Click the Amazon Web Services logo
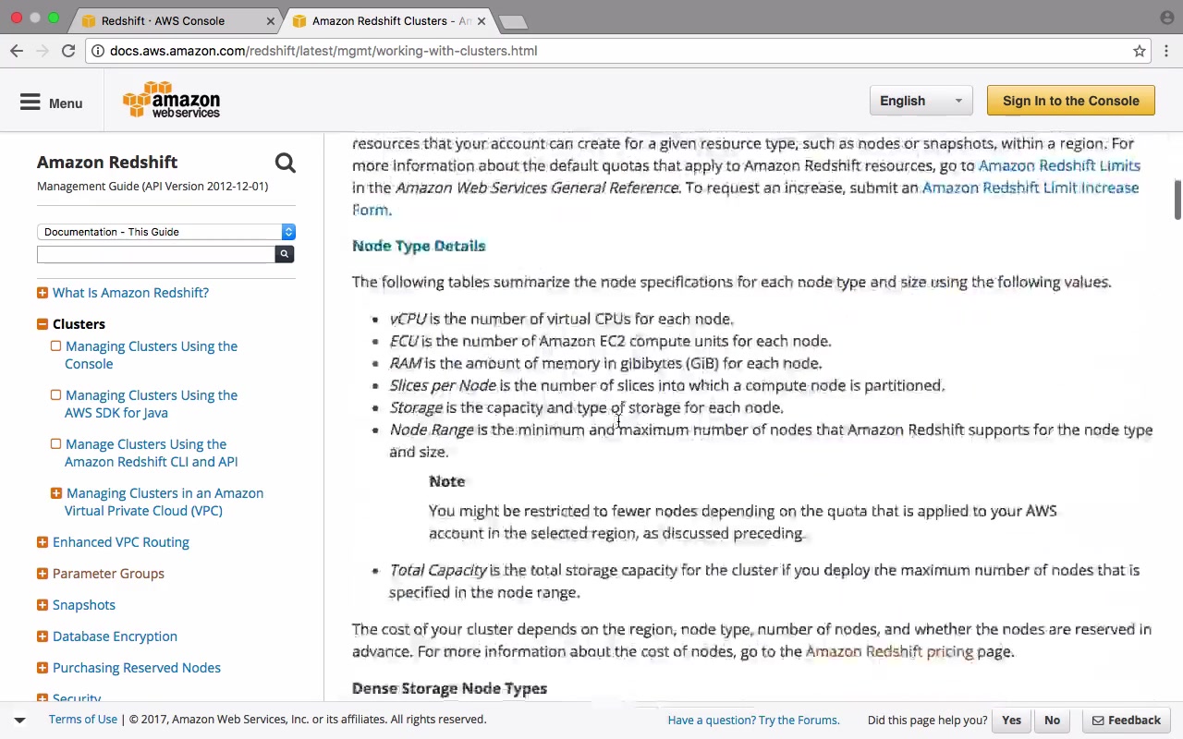1183x739 pixels. coord(172,101)
